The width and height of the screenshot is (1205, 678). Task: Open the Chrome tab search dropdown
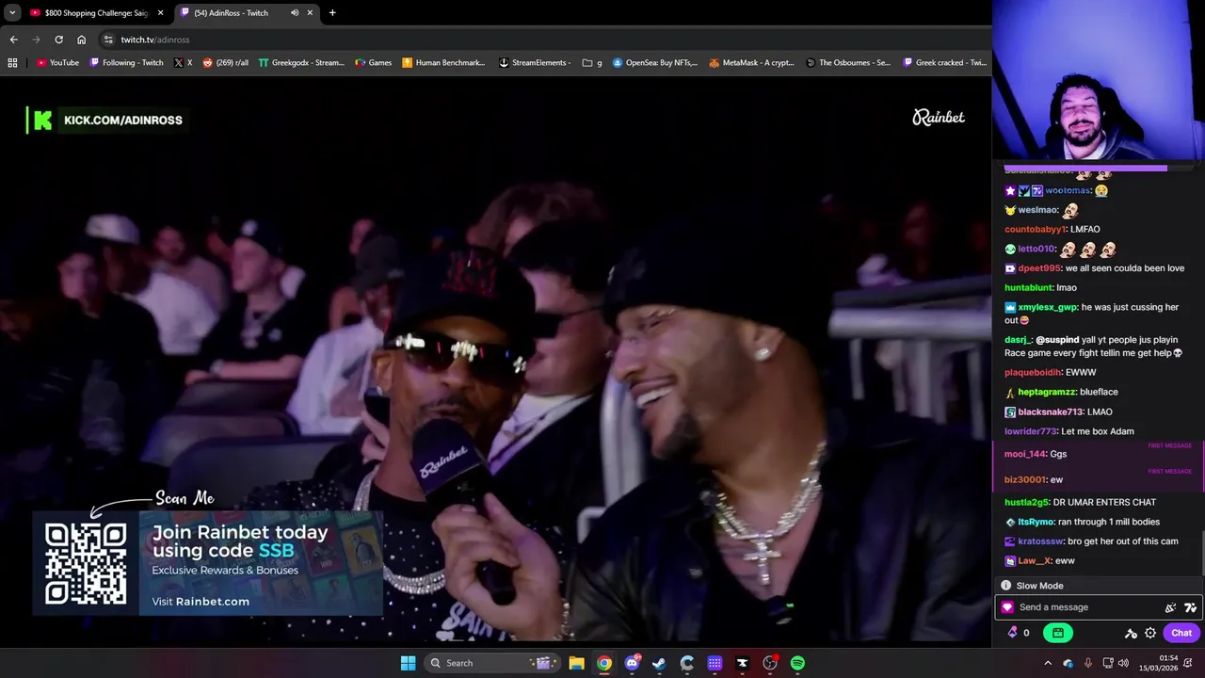(12, 12)
